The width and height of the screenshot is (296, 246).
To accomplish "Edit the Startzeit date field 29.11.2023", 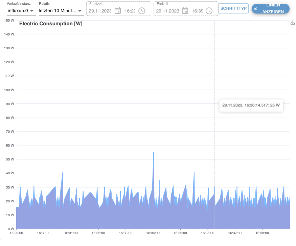I will tap(100, 11).
